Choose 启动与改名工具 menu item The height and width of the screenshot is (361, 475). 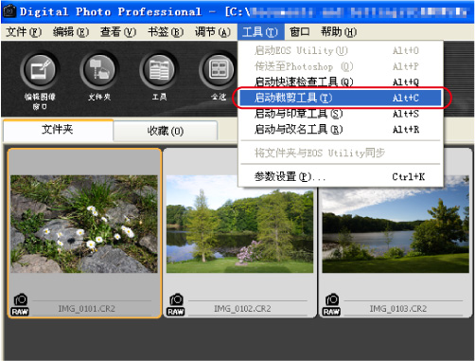coord(341,129)
